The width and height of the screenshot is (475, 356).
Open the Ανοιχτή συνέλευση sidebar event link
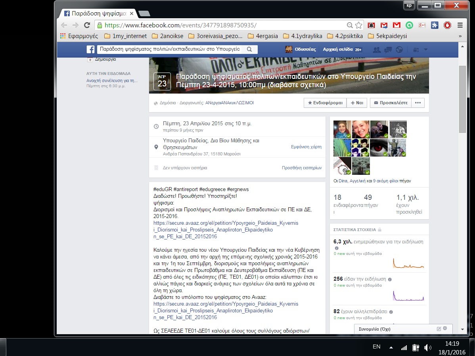[x=112, y=80]
